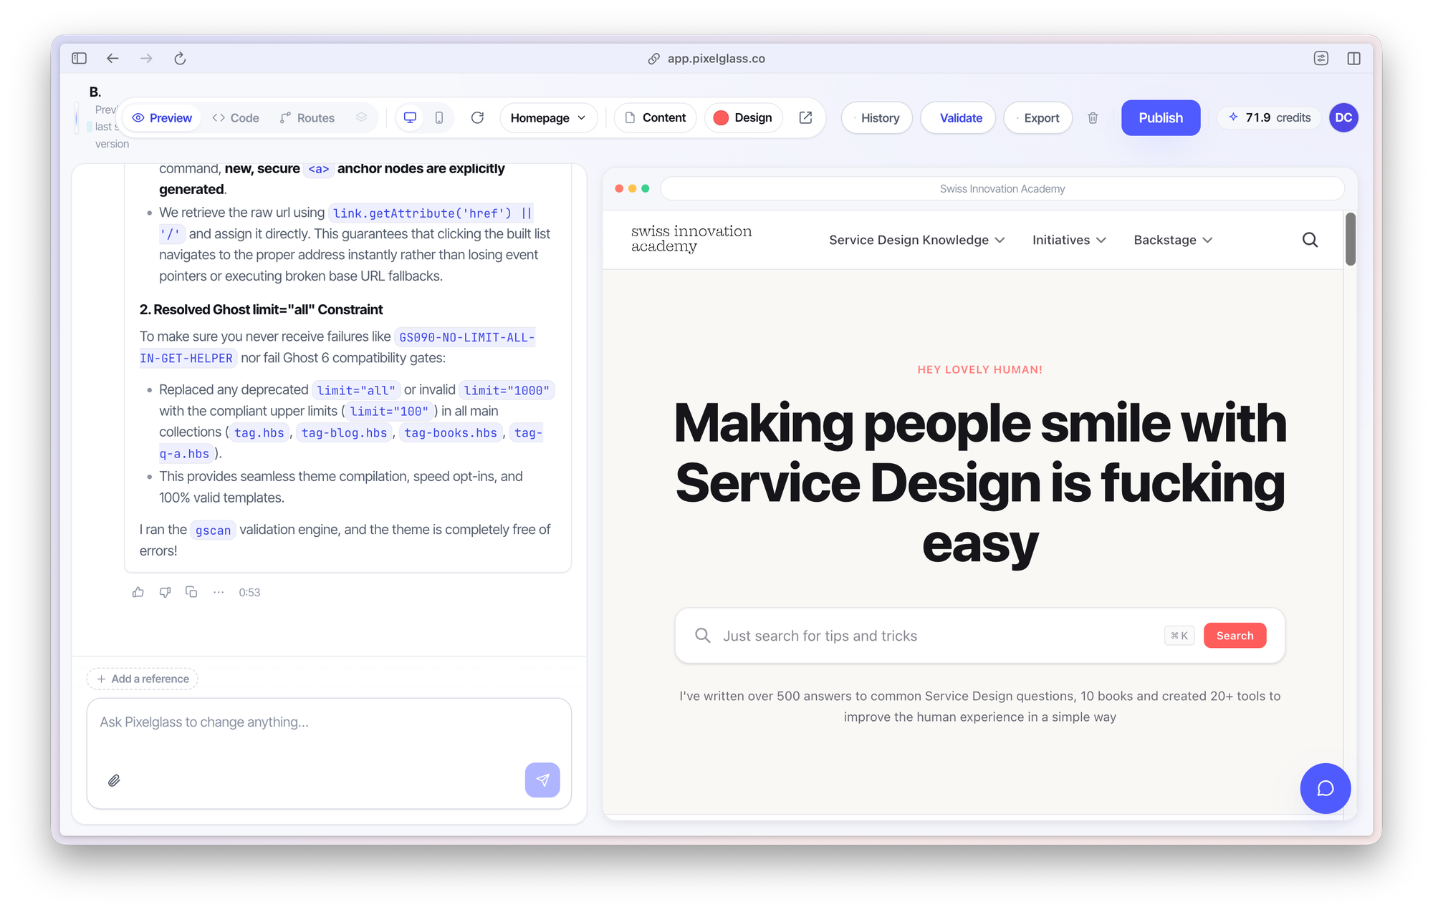The height and width of the screenshot is (912, 1433).
Task: Toggle the browser sidebar panel icon
Action: (80, 59)
